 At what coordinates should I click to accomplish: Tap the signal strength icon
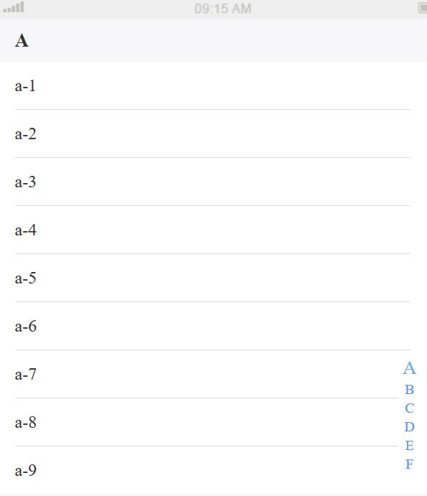14,7
